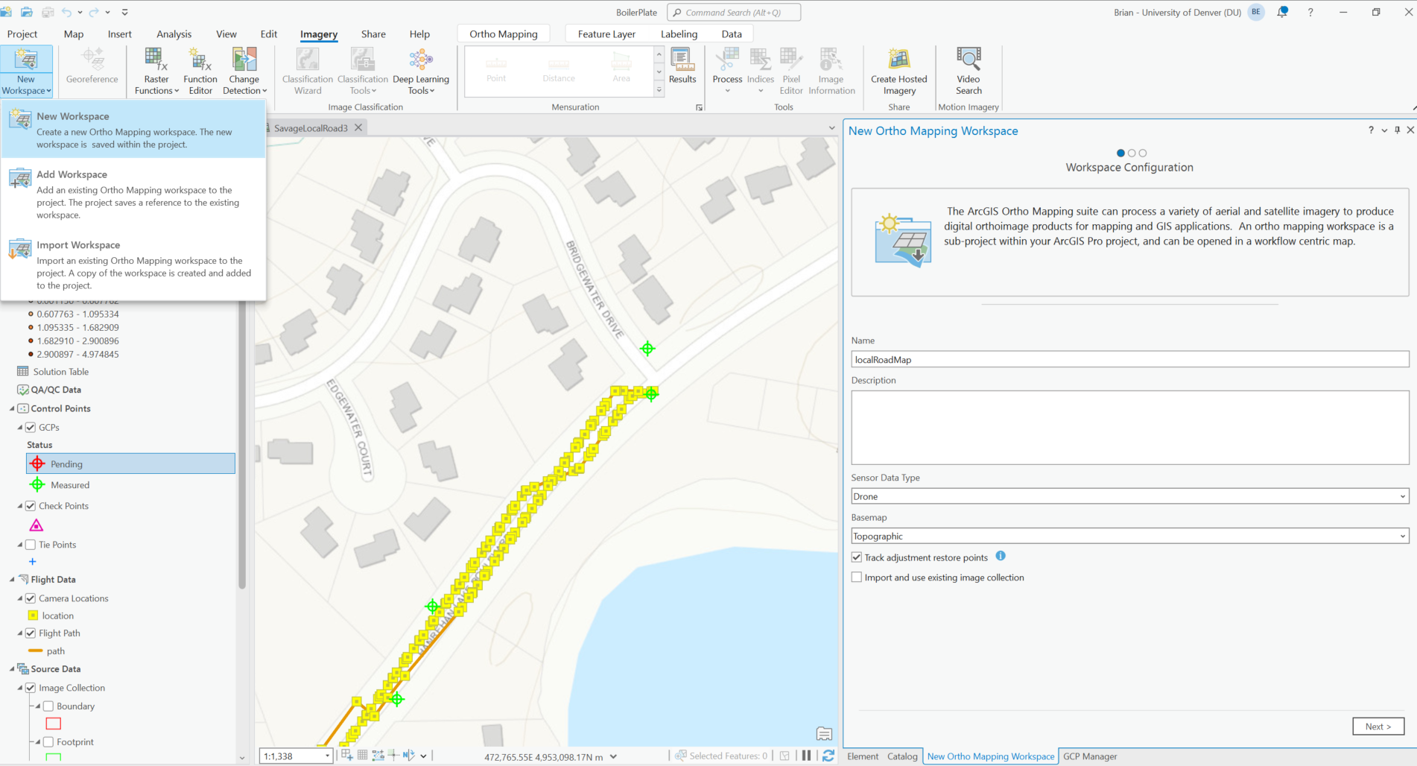Click the Raster Functions icon
The image size is (1417, 766).
(x=156, y=59)
